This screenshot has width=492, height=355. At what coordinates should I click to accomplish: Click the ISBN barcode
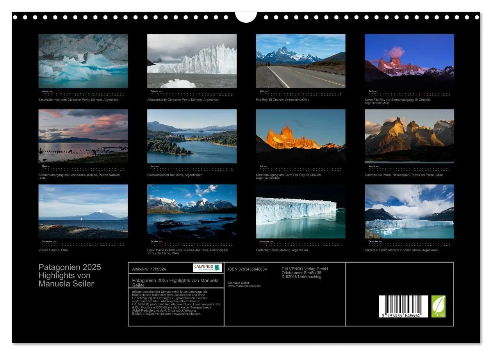[x=403, y=307]
